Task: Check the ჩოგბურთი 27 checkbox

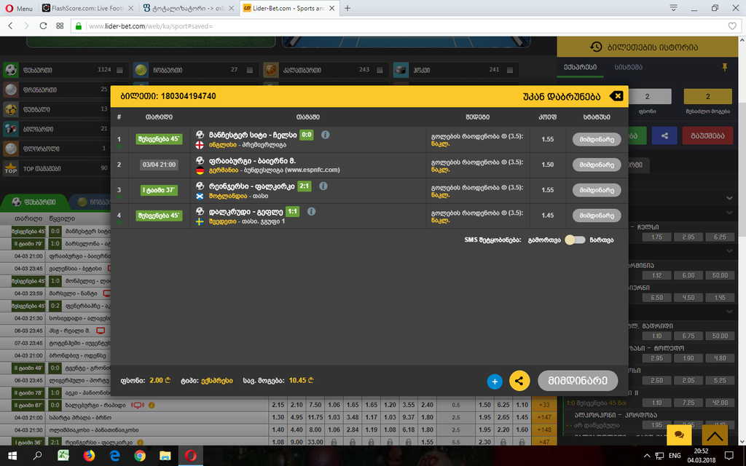Action: (x=250, y=70)
